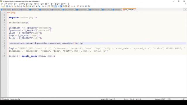Click the authorization(); call on line 5
Viewport: 187px width, 105px height.
tap(19, 23)
